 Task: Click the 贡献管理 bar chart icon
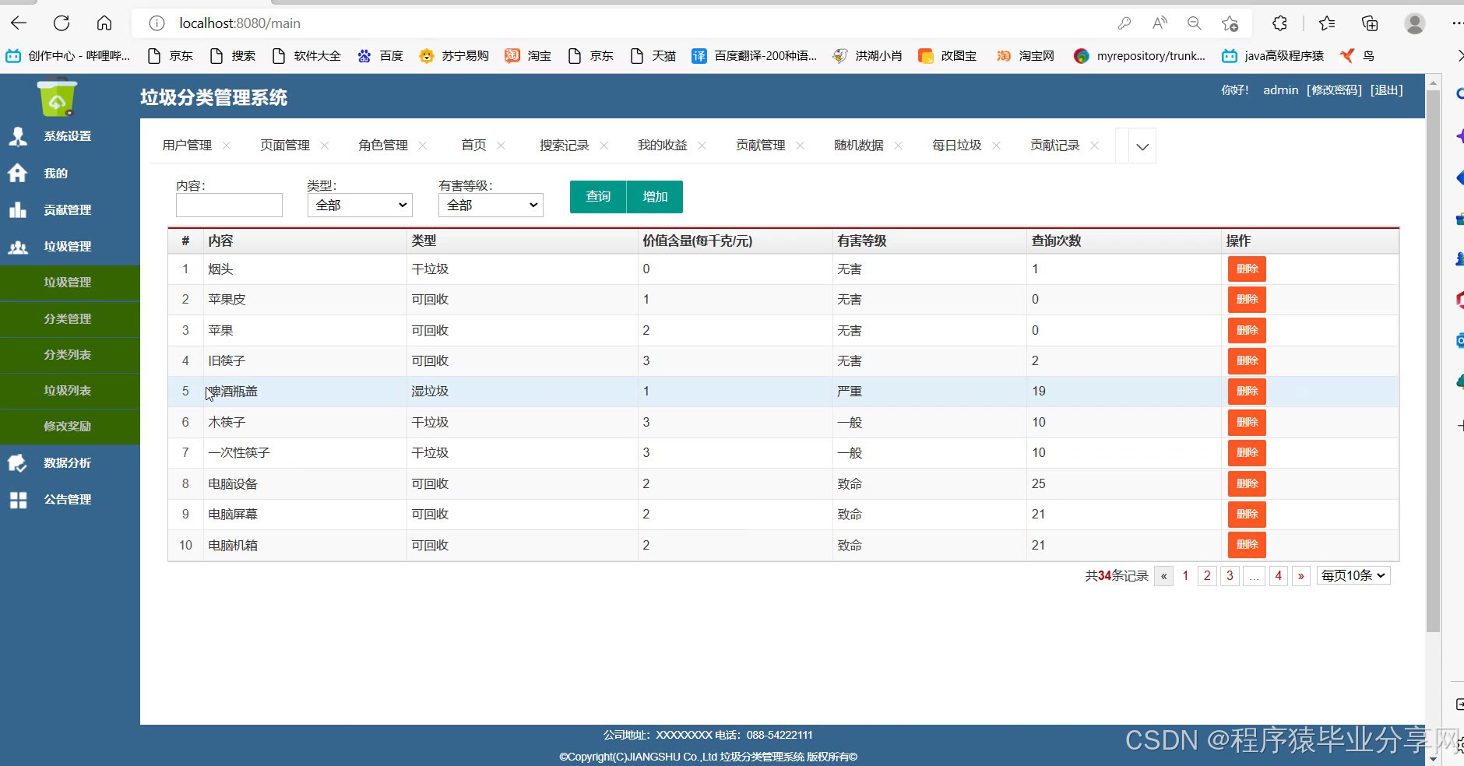18,209
